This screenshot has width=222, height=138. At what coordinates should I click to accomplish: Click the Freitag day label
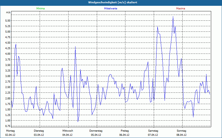(125, 131)
